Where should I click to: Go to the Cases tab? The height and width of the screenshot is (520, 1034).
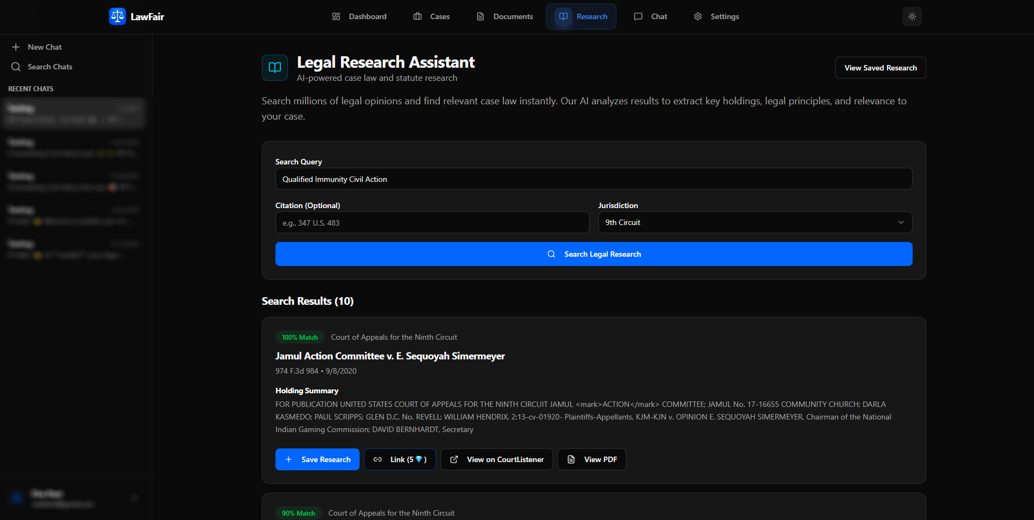click(432, 16)
